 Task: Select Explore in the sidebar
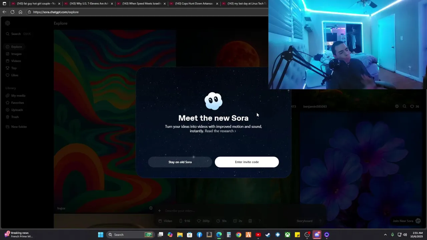point(14,47)
